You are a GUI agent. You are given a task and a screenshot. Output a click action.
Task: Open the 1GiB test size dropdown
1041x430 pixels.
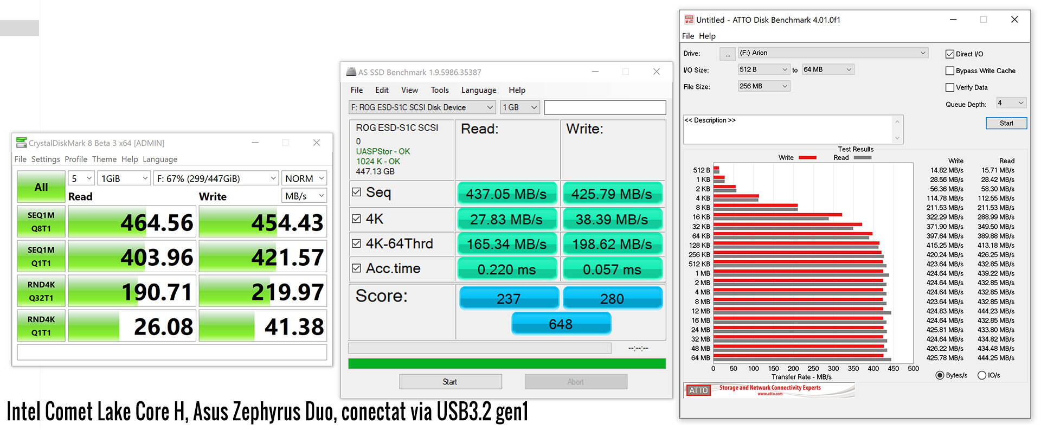tap(124, 178)
